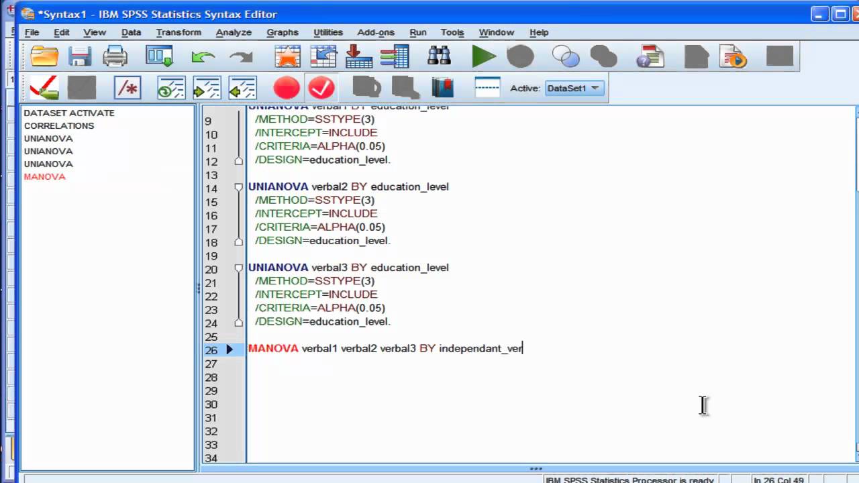
Task: Click the Go to Case icon
Action: (323, 56)
